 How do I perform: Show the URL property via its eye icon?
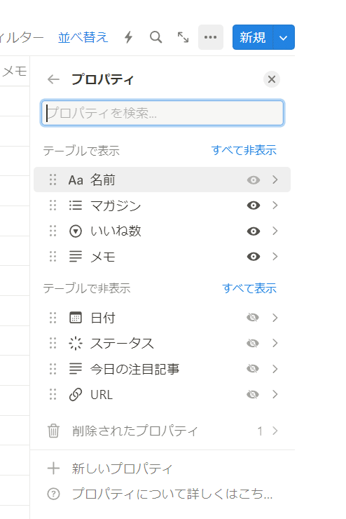pos(253,394)
